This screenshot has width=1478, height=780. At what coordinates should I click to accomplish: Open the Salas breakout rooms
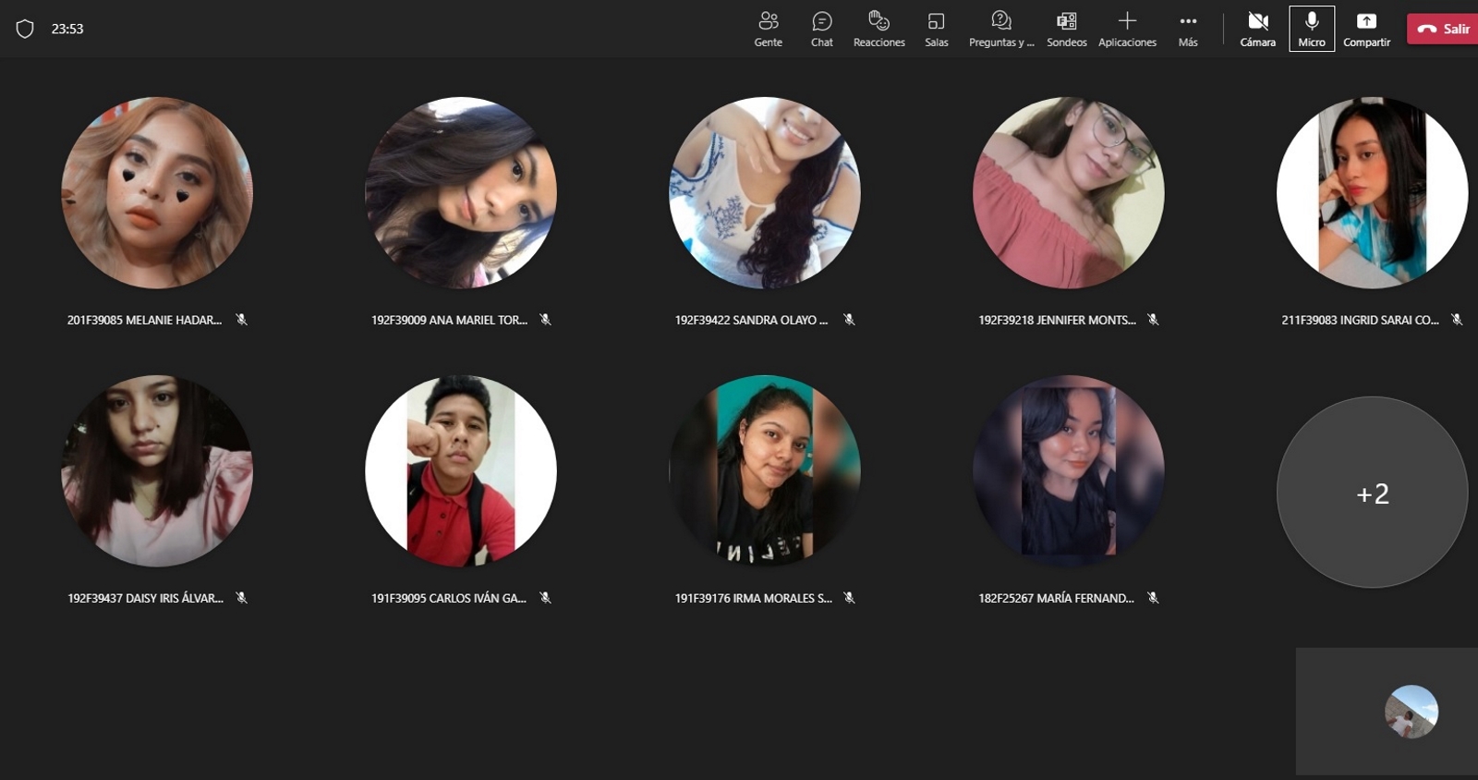pos(936,30)
